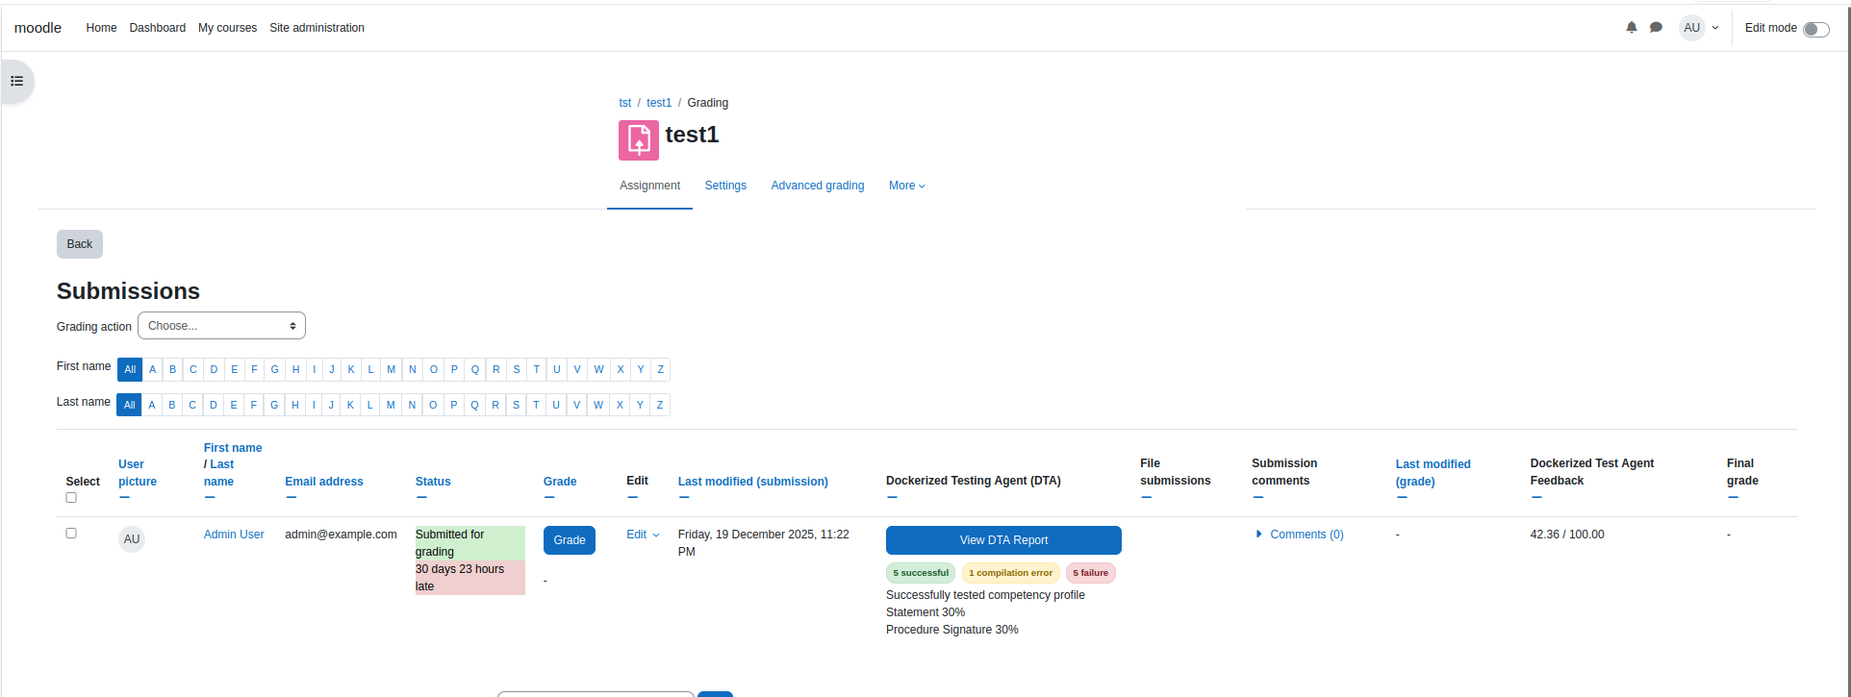Viewport: 1851px width, 697px height.
Task: Click Admin User's AU picture in table
Action: (132, 539)
